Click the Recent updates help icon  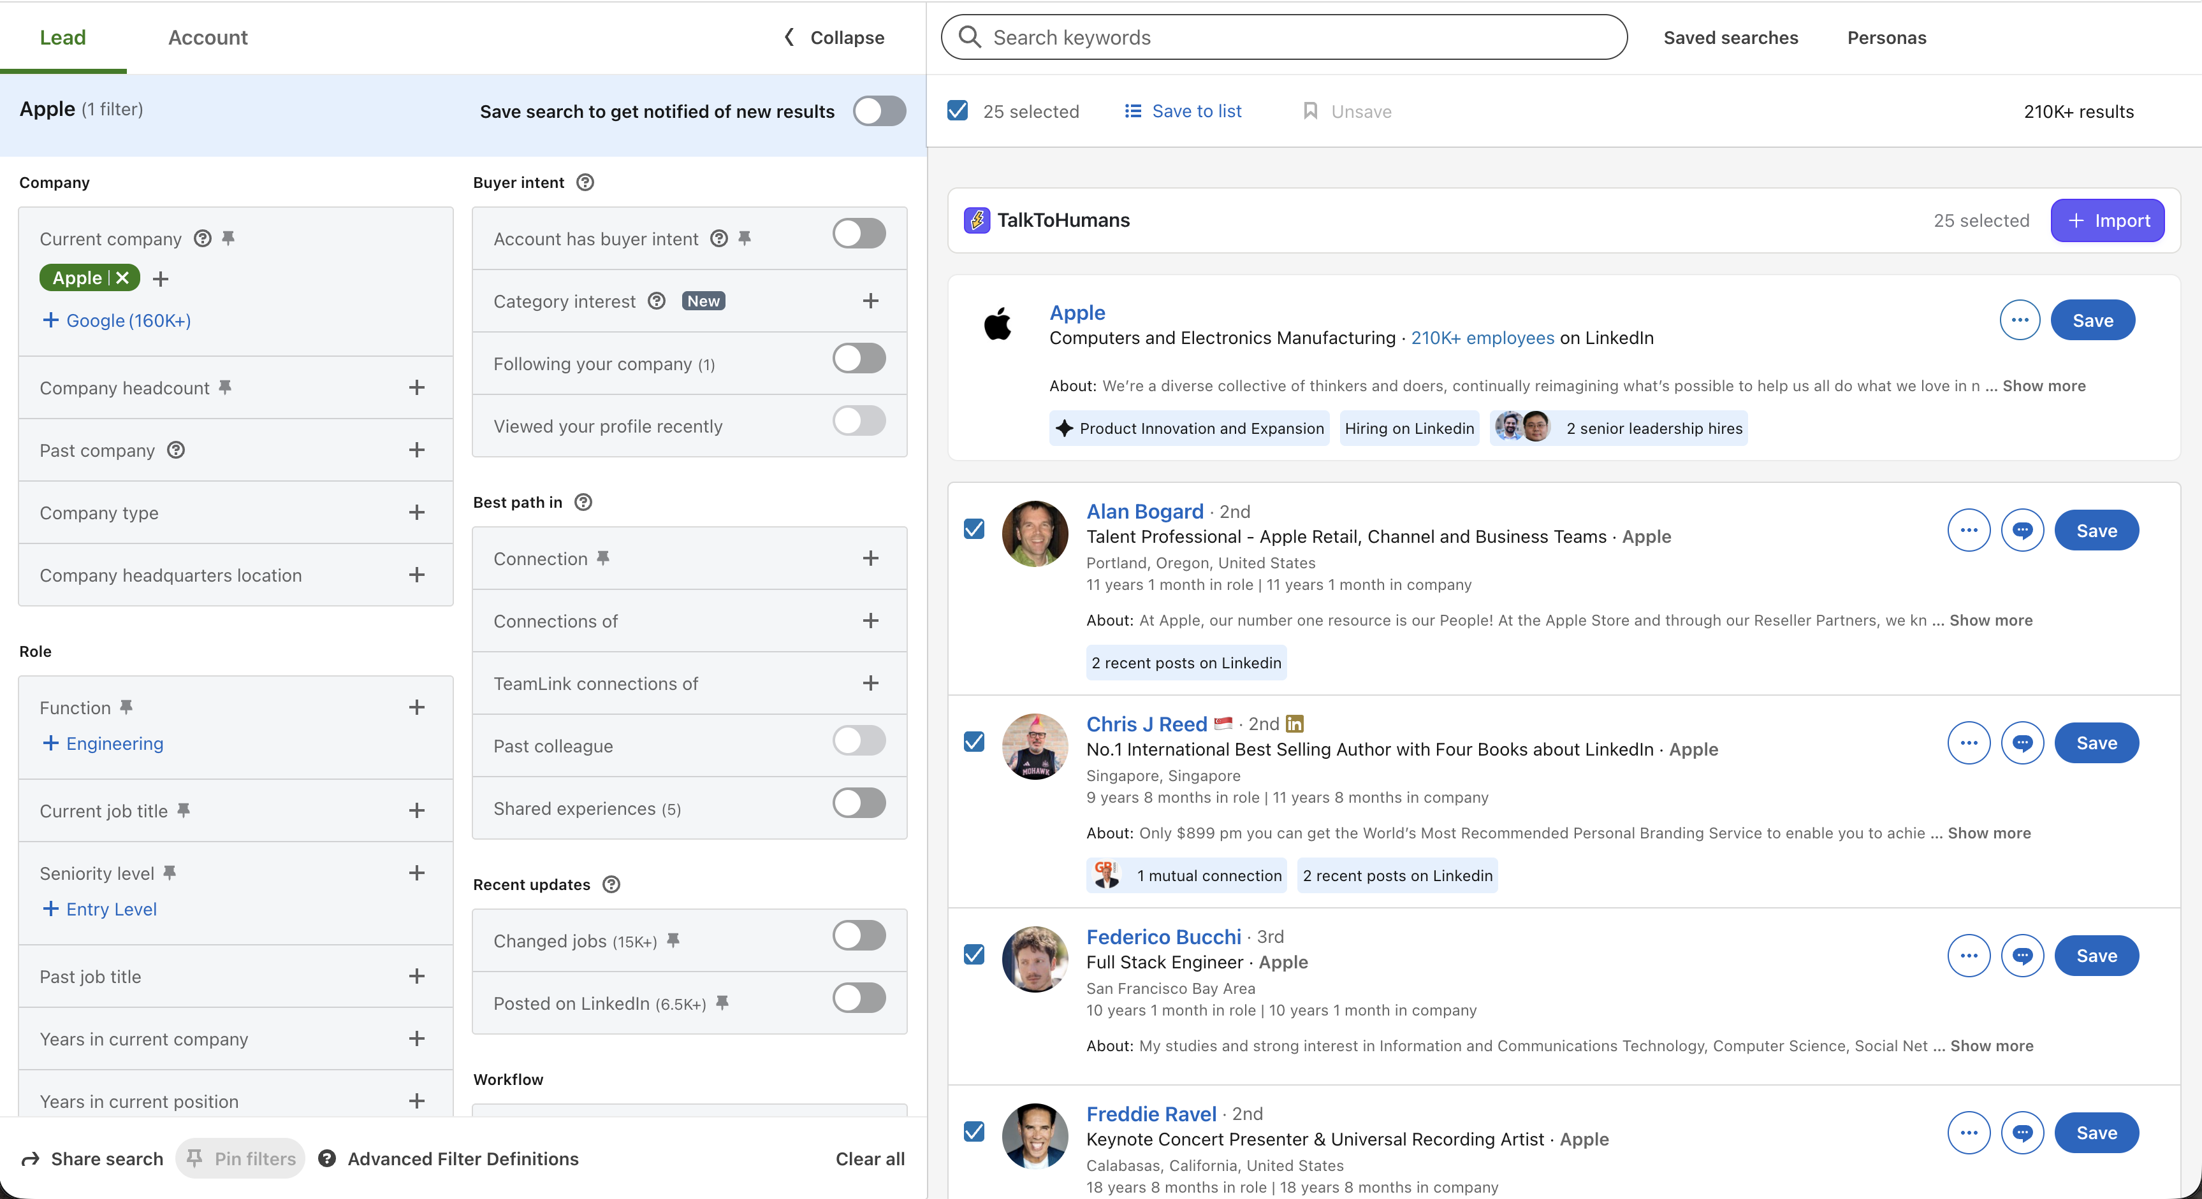coord(611,884)
